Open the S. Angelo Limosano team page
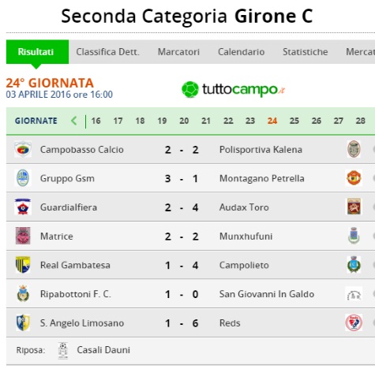375x369 pixels. (82, 323)
